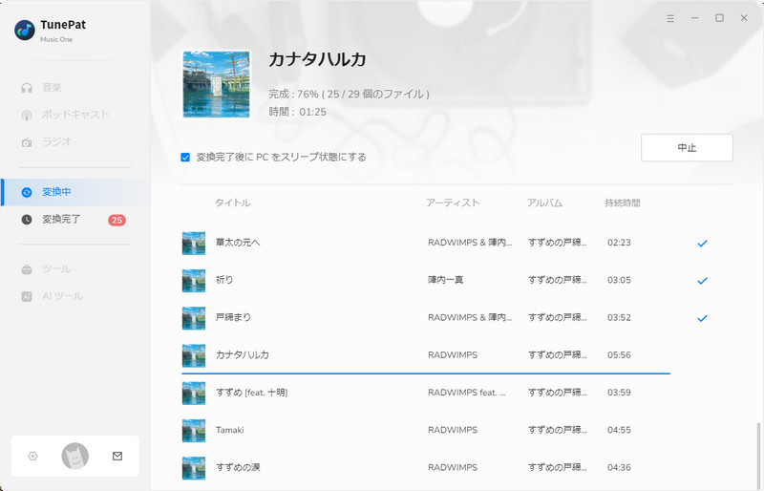
Task: Click thumbnail of Tamaki track
Action: pyautogui.click(x=194, y=431)
